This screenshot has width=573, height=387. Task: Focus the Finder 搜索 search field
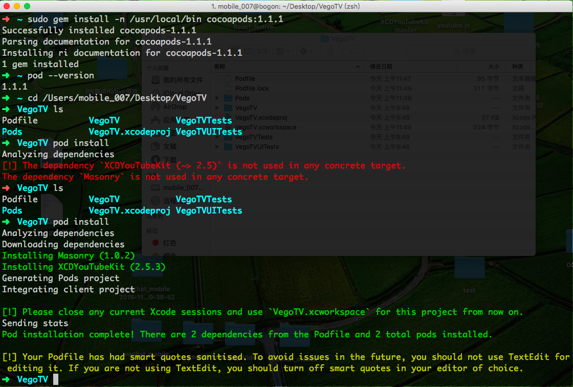click(469, 52)
